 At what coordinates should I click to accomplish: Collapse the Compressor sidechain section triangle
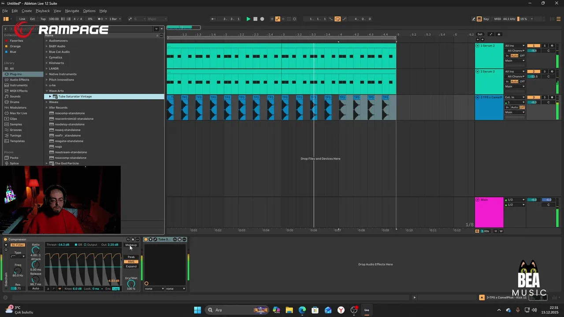click(6, 245)
